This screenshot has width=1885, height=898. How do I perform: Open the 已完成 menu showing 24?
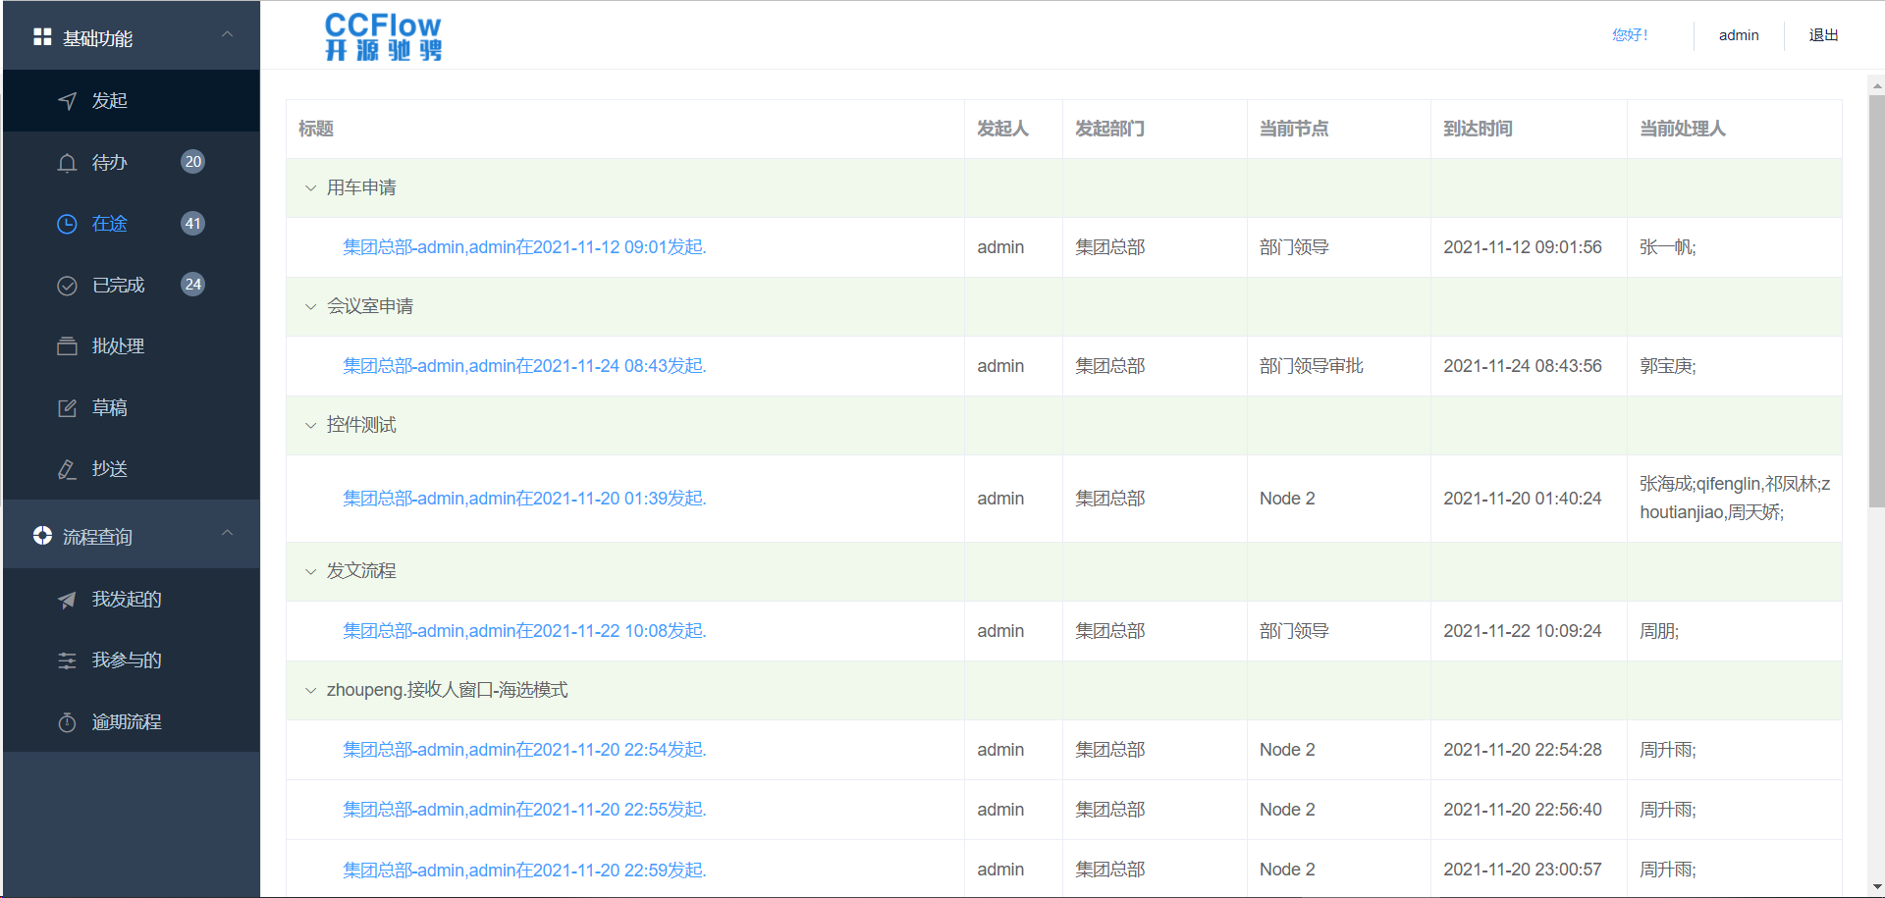[119, 286]
